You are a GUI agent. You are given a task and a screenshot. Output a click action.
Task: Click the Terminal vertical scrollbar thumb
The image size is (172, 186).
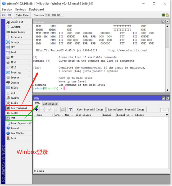tap(167, 38)
